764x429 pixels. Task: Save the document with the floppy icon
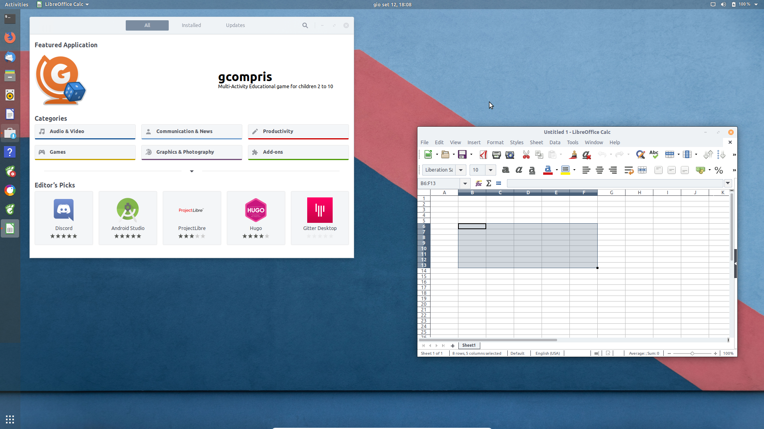tap(462, 155)
